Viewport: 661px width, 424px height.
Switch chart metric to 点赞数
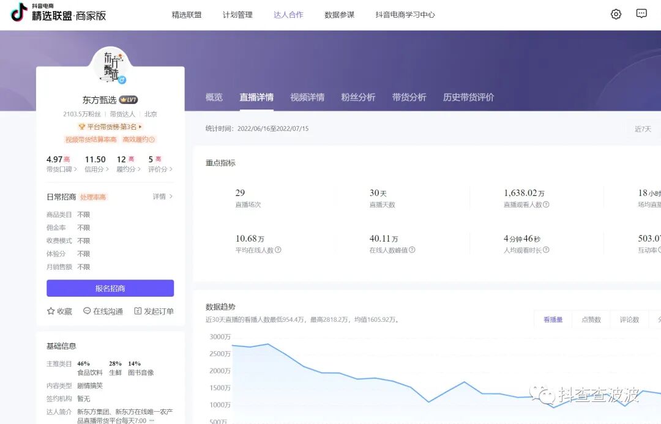[591, 319]
